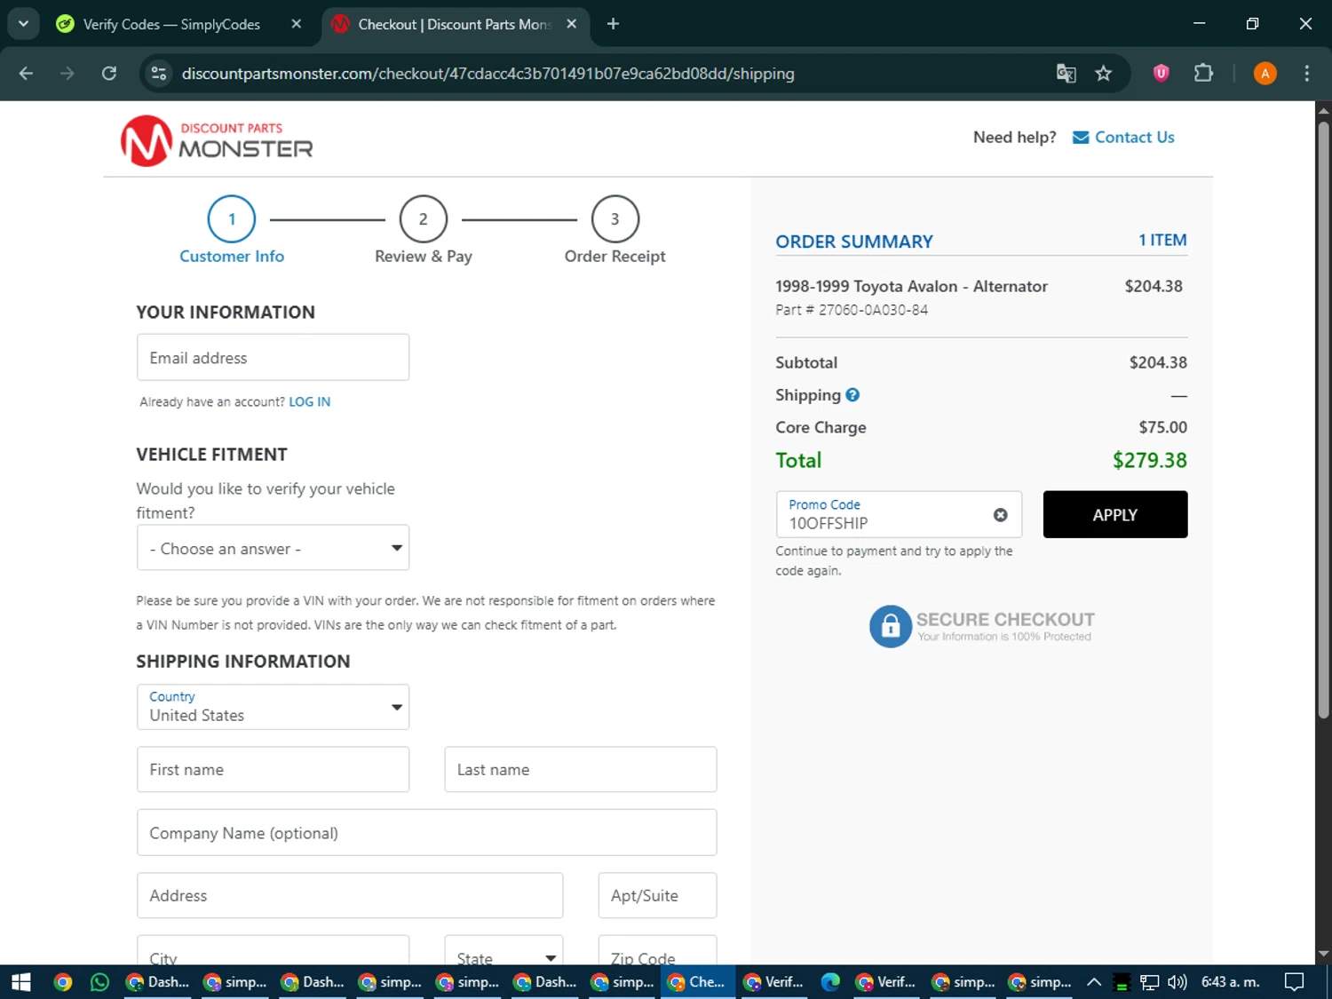
Task: Open Microsoft Edge from the taskbar
Action: [830, 982]
